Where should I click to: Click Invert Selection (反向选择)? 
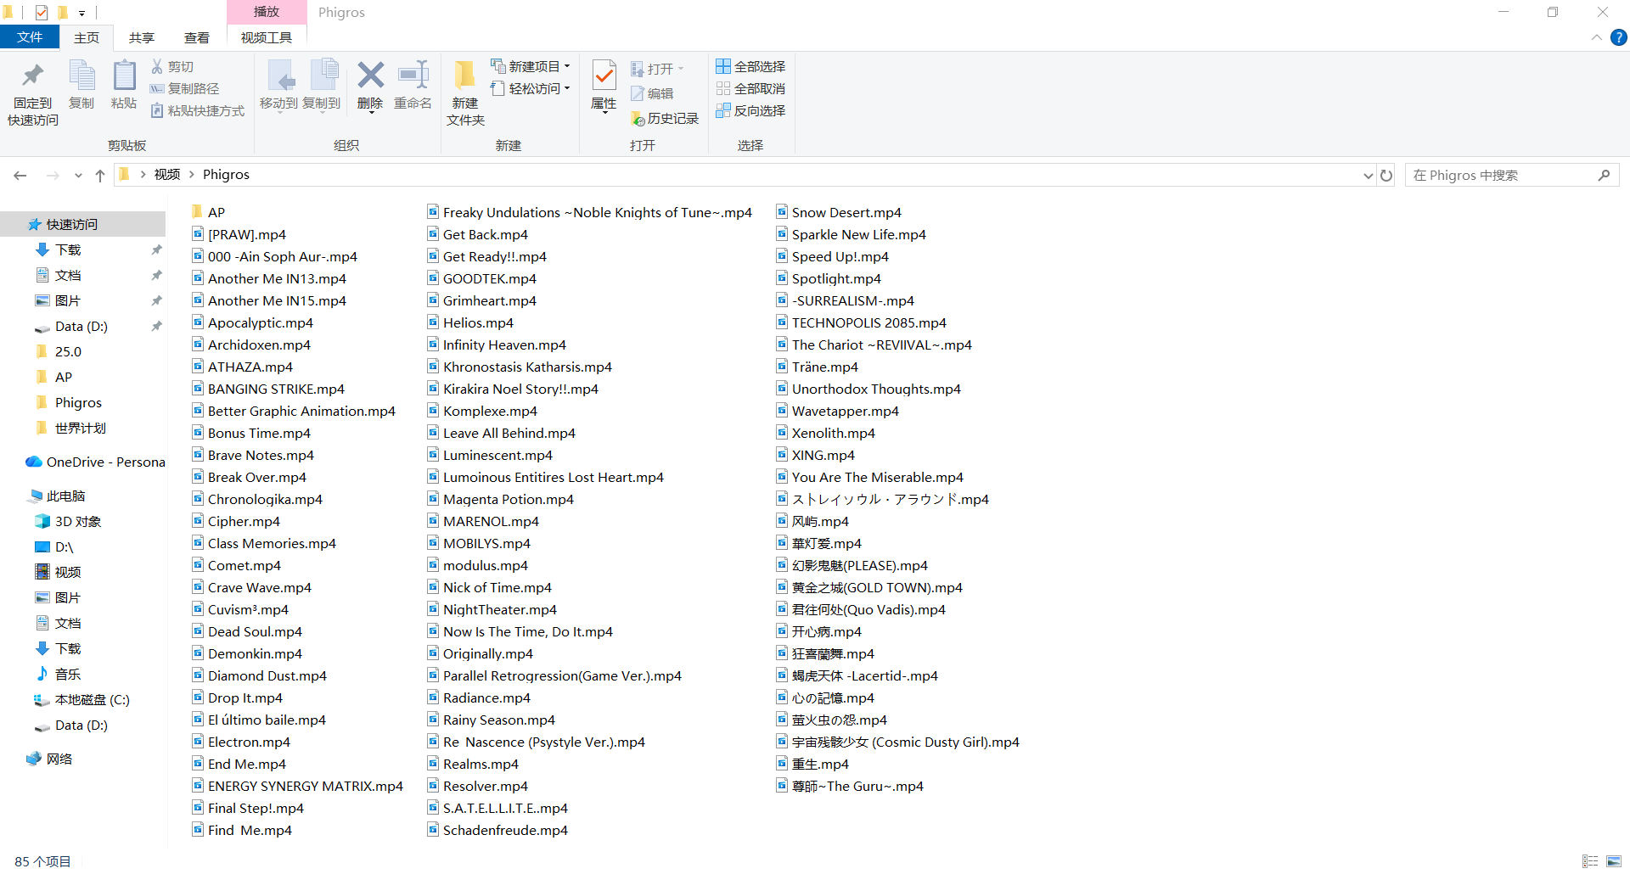[x=750, y=110]
